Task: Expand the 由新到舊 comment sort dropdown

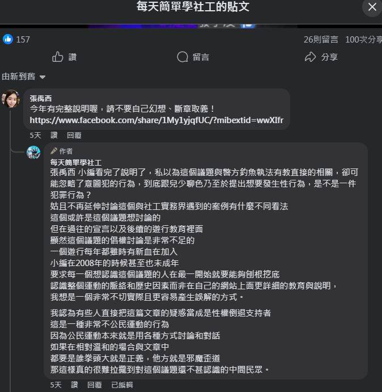Action: click(23, 77)
